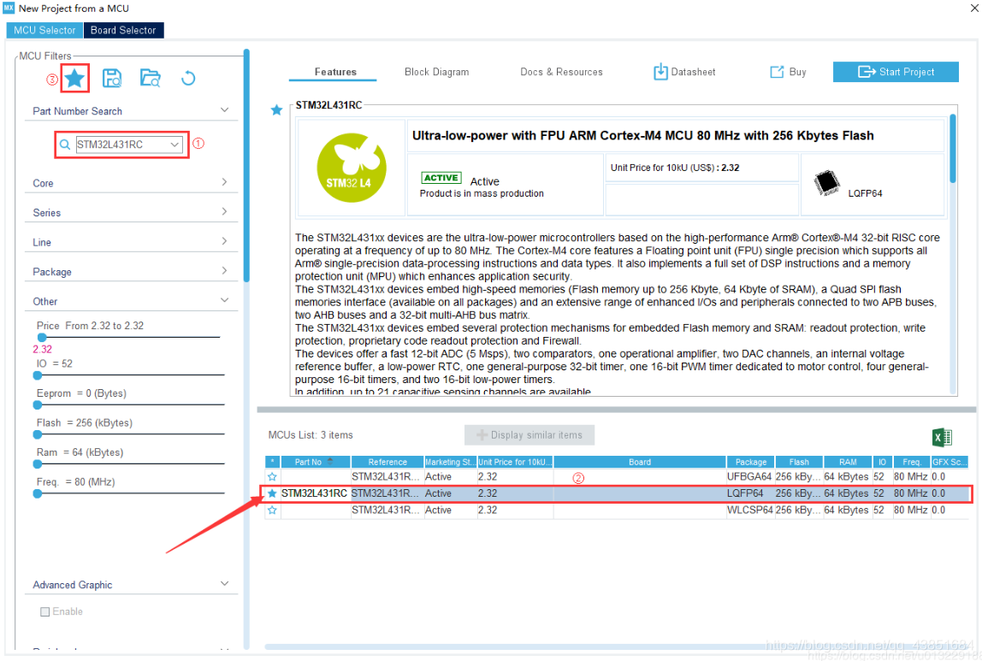Image resolution: width=982 pixels, height=661 pixels.
Task: Sort by the Board column header
Action: tap(640, 462)
